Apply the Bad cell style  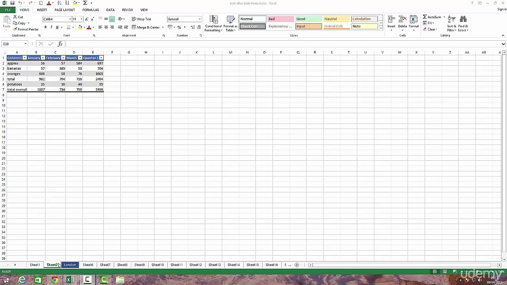(280, 19)
